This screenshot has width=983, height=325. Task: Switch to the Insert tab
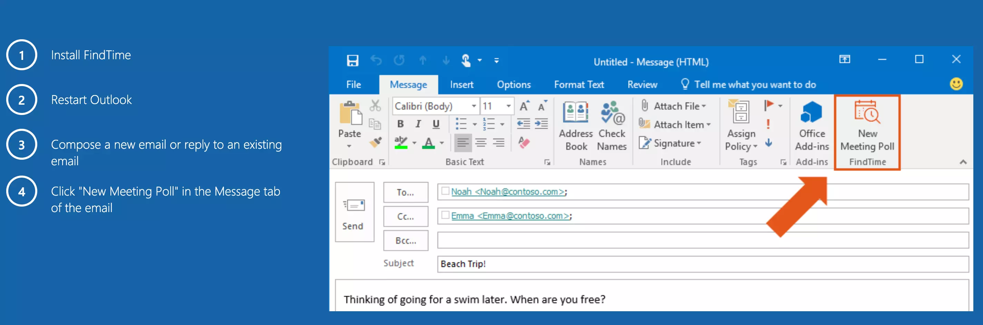(461, 84)
